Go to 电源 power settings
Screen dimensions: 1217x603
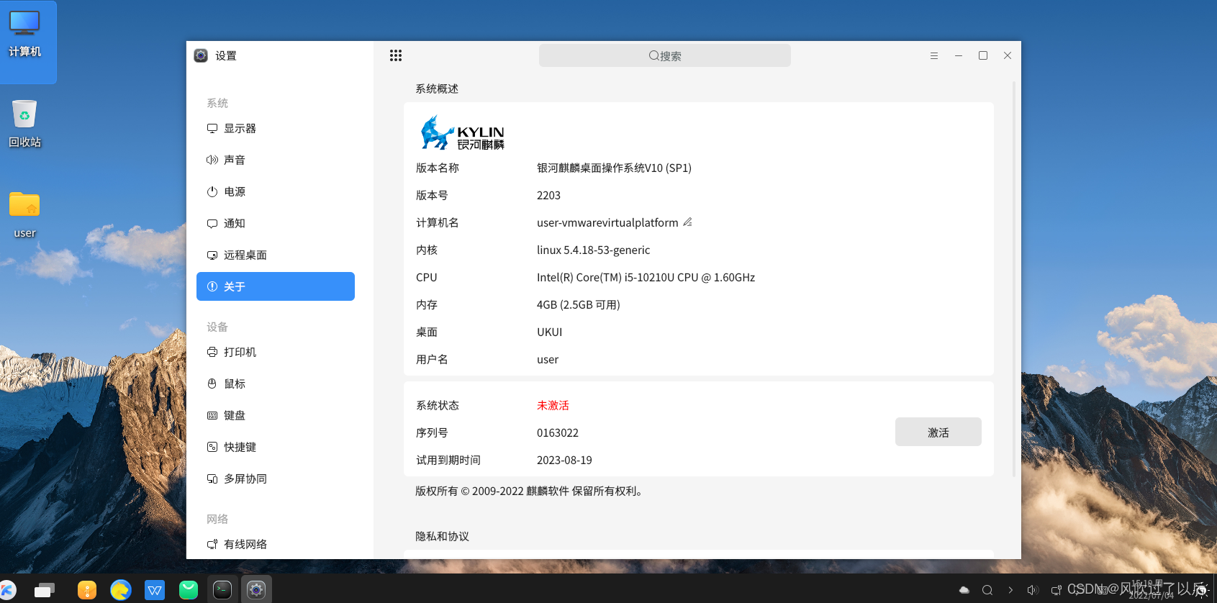[275, 191]
